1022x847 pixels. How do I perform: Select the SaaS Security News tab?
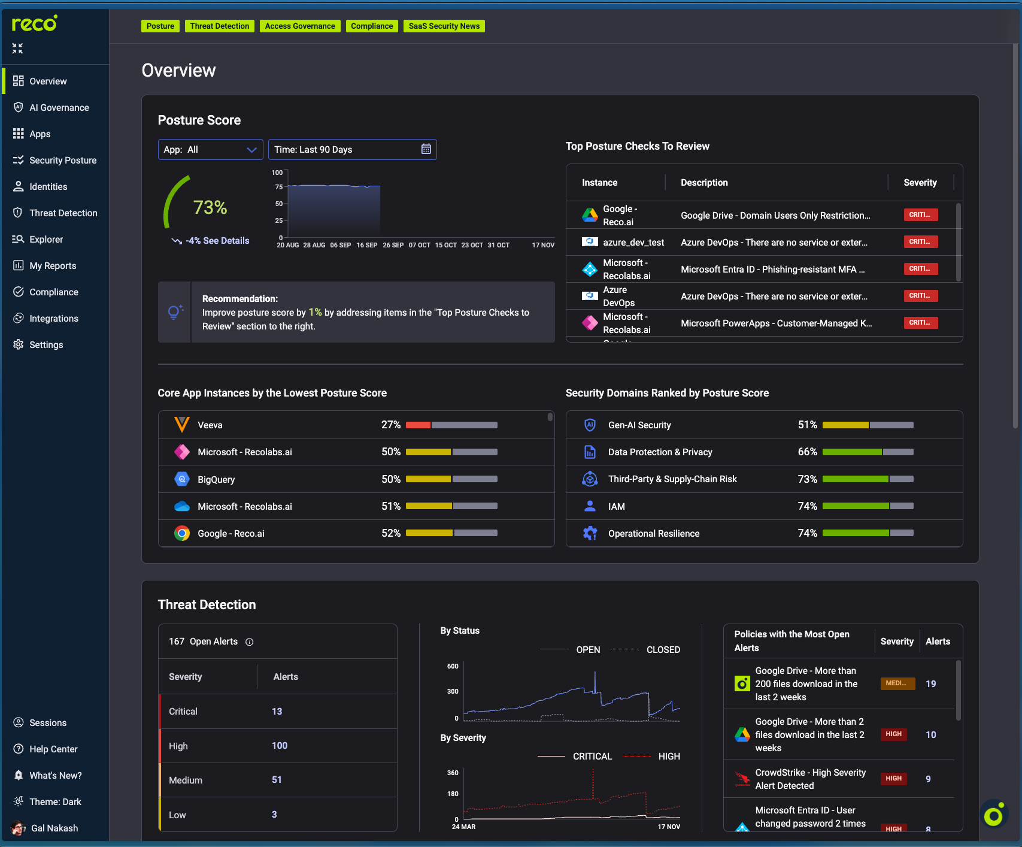(444, 26)
